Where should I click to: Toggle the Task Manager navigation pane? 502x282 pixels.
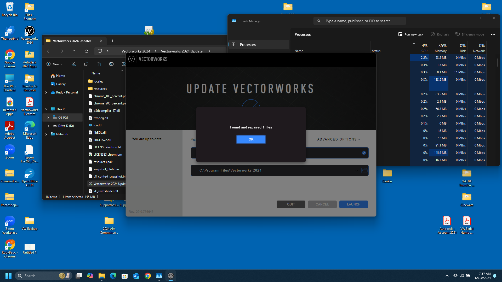coord(234,34)
